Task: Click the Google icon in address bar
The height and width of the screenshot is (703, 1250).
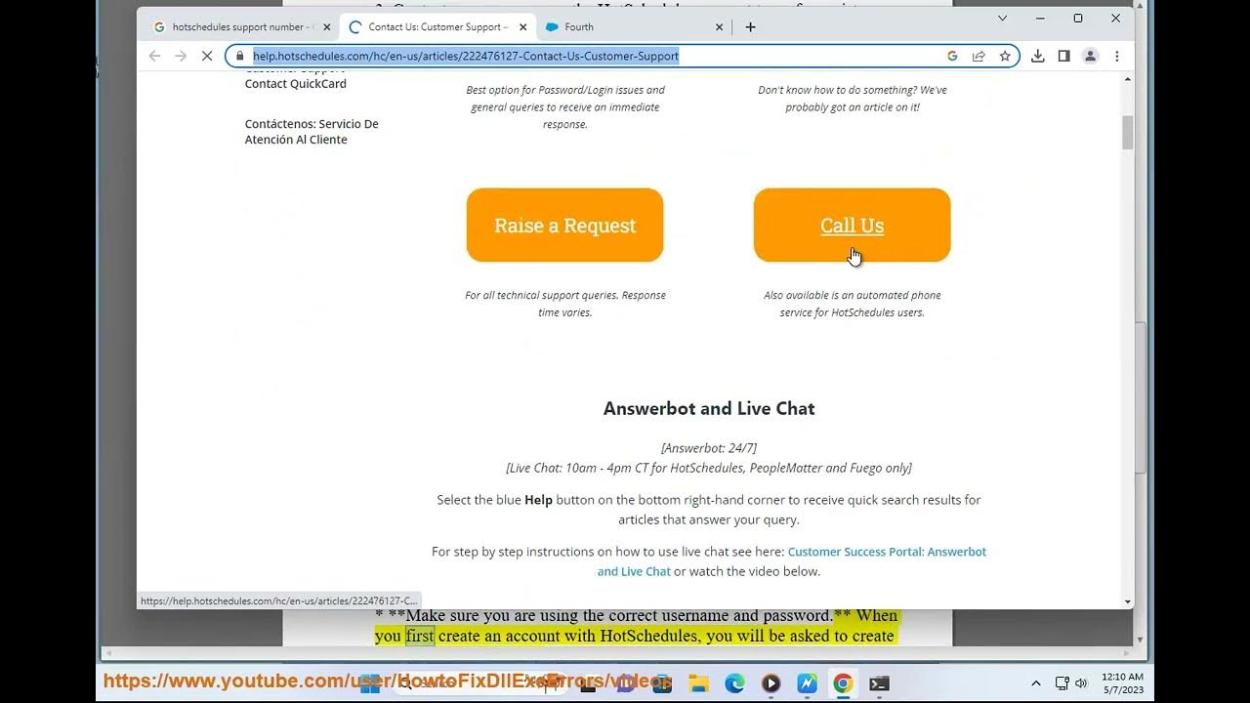Action: click(x=952, y=57)
